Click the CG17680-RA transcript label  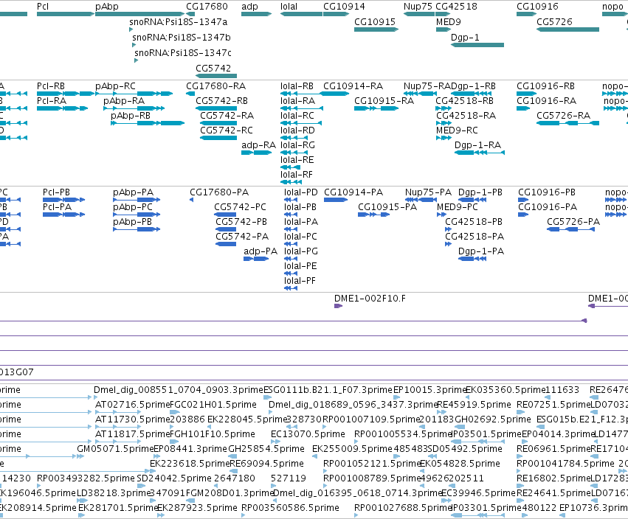(216, 86)
